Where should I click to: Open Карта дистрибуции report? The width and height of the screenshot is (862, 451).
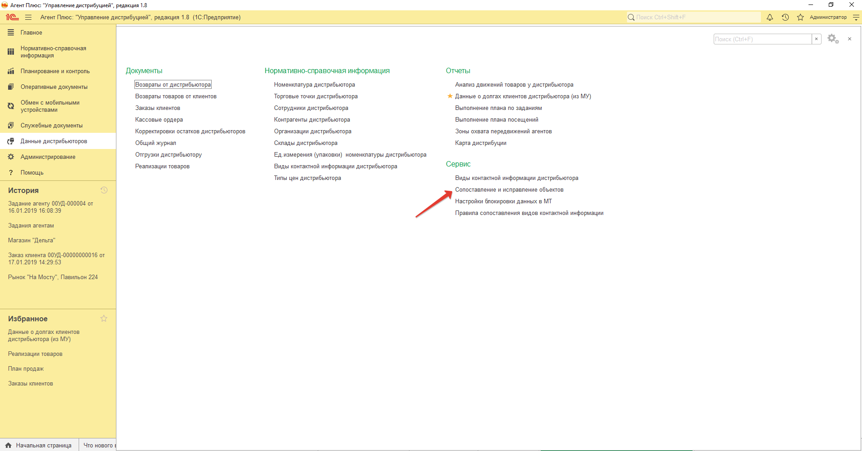(480, 143)
